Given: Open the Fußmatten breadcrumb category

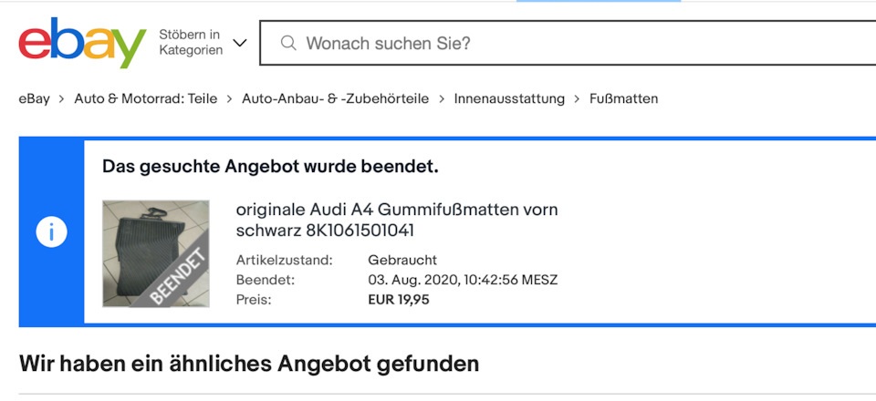Looking at the screenshot, I should [x=623, y=98].
